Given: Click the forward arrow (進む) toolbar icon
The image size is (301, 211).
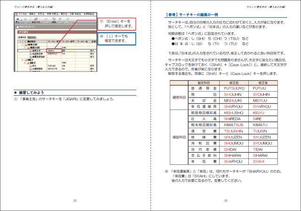Looking at the screenshot, I should point(25,19).
